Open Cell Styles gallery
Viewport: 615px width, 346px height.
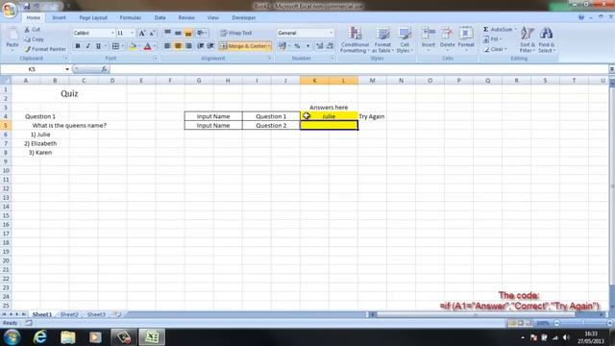(x=404, y=39)
